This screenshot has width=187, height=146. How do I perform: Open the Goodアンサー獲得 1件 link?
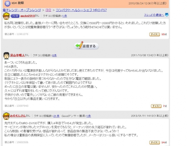[89, 116]
